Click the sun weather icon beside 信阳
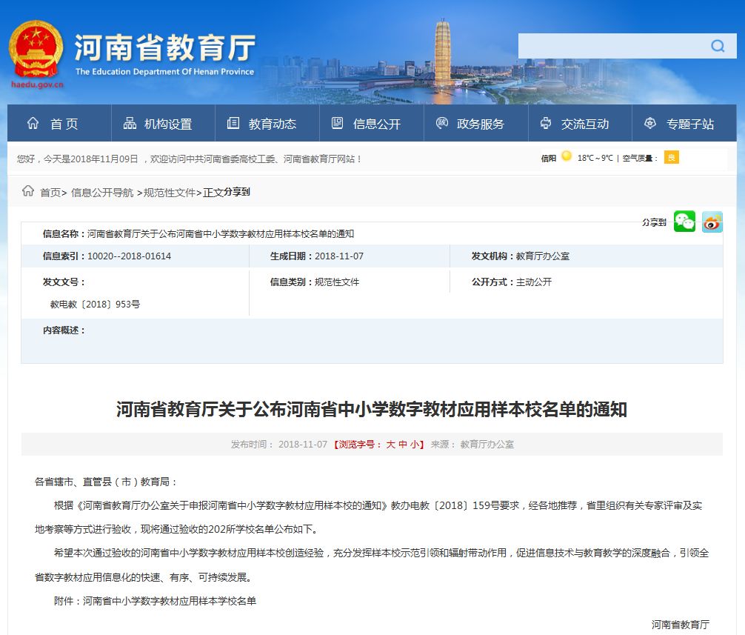745x635 pixels. click(567, 158)
